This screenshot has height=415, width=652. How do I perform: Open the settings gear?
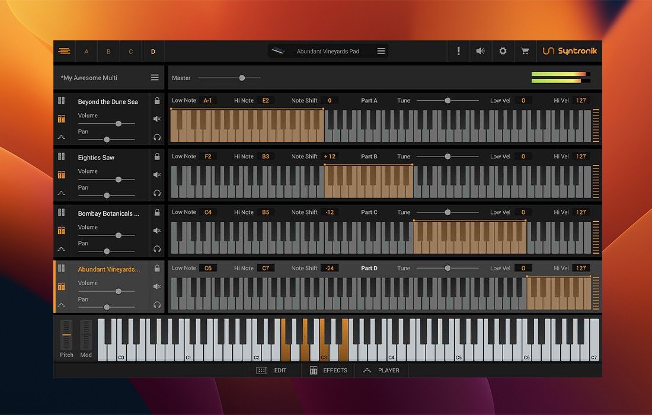[x=503, y=51]
